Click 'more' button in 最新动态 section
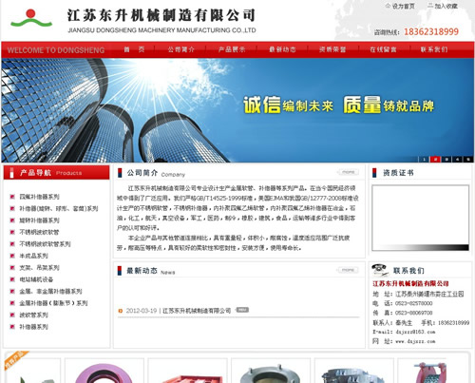 pos(348,270)
